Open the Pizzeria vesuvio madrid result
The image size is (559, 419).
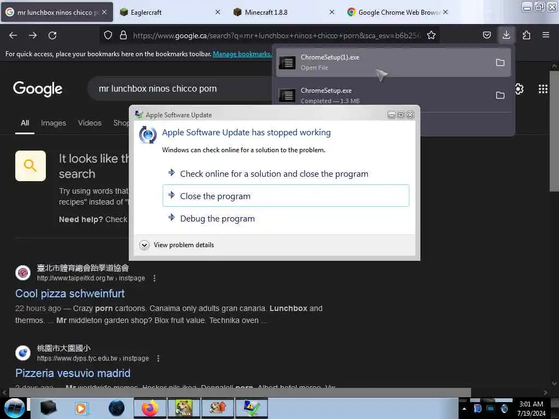[73, 373]
